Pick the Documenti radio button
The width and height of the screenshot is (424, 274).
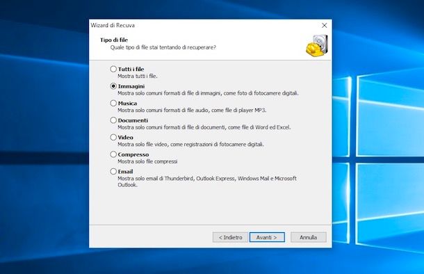(x=113, y=120)
